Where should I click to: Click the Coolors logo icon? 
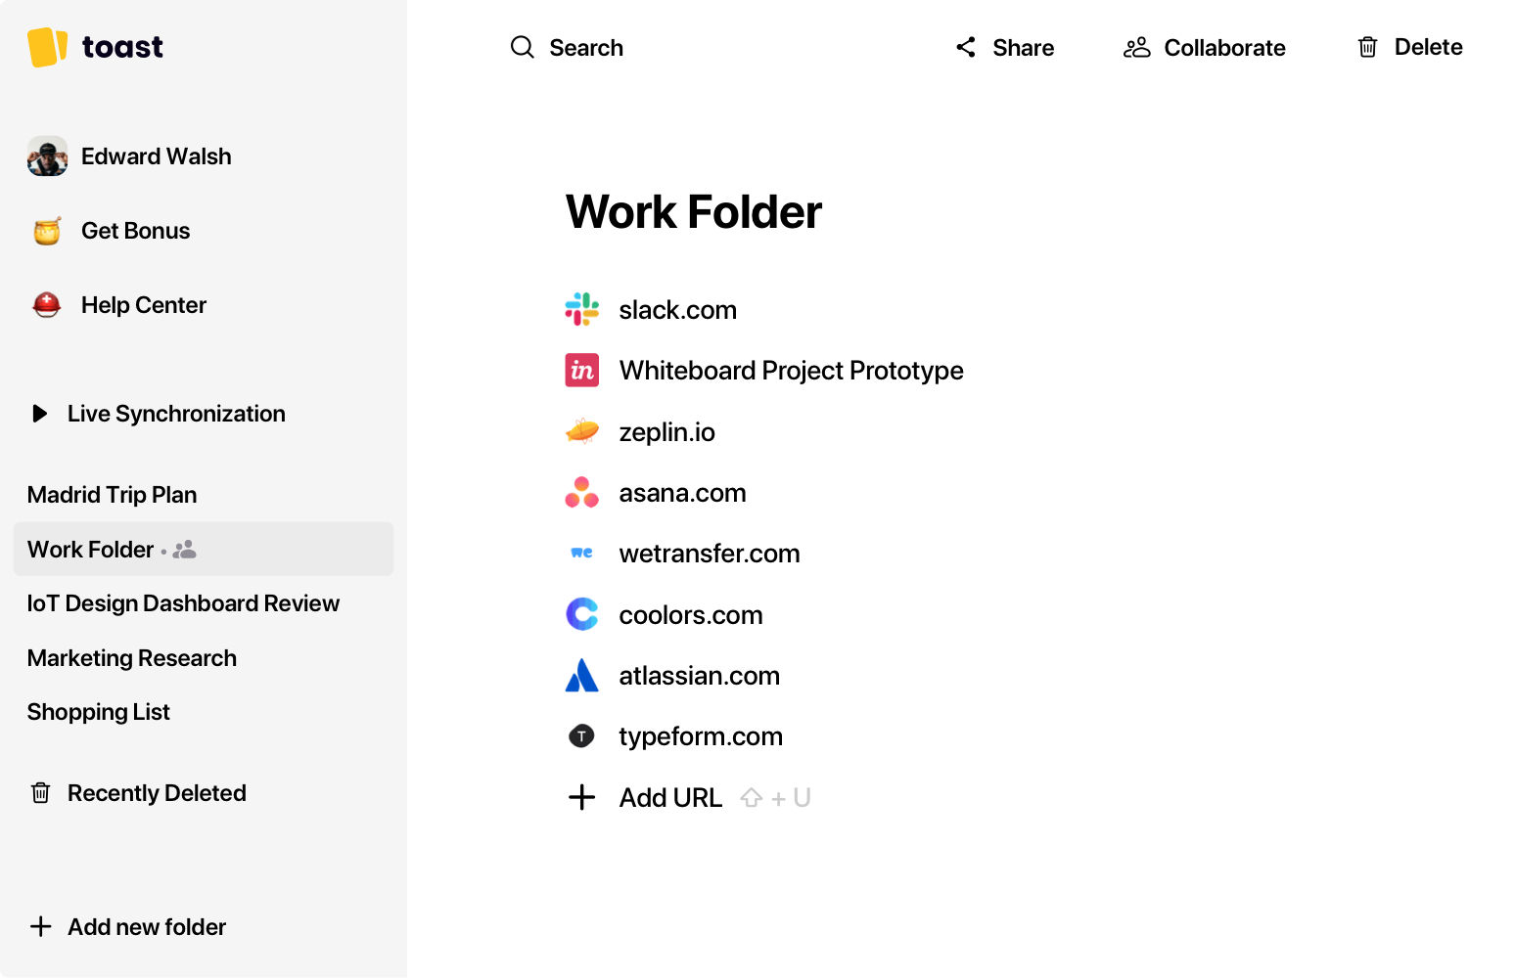[x=581, y=614]
